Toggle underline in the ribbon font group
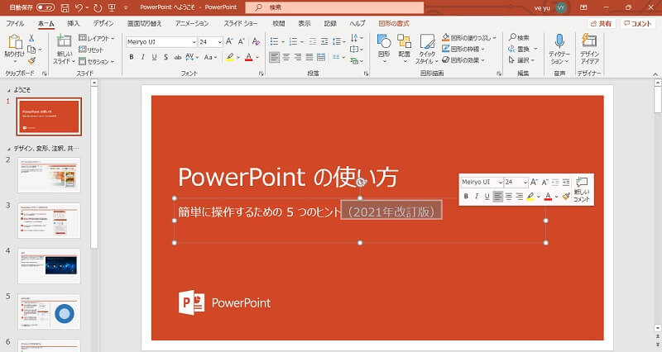The image size is (662, 352). [x=154, y=57]
